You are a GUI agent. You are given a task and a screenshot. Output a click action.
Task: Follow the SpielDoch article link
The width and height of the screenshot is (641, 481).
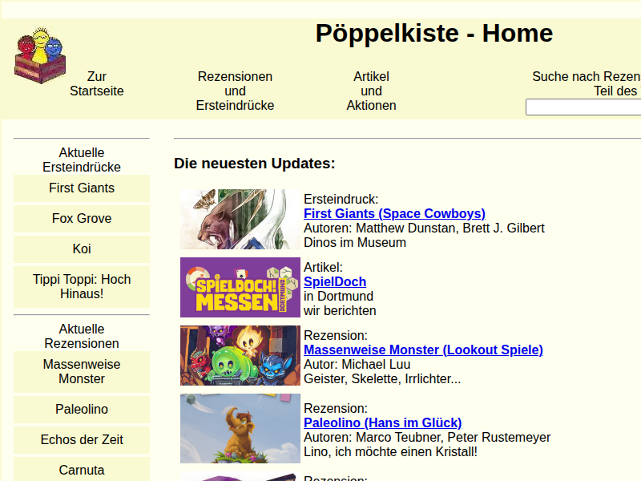(335, 281)
